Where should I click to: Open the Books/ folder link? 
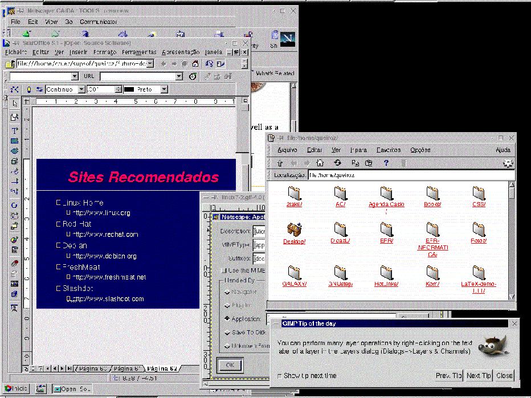pos(432,204)
